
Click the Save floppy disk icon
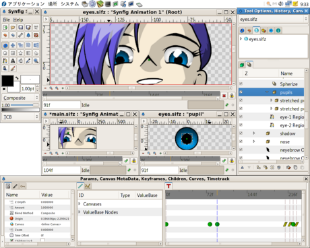(x=20, y=28)
